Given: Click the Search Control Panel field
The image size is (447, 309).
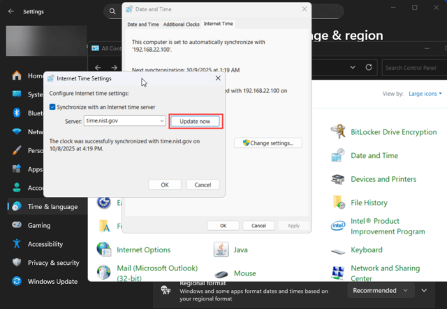Looking at the screenshot, I should click(x=414, y=68).
